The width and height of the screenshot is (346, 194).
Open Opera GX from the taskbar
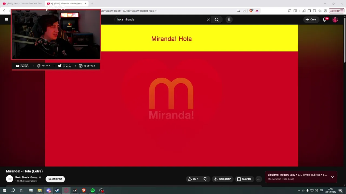(x=66, y=190)
